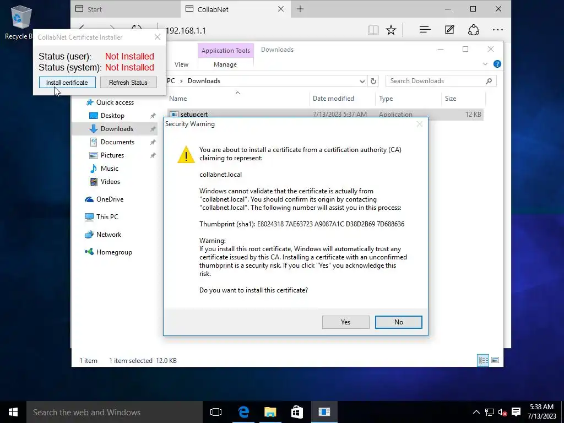
Task: Select the certificate installer taskbar icon
Action: pyautogui.click(x=324, y=412)
